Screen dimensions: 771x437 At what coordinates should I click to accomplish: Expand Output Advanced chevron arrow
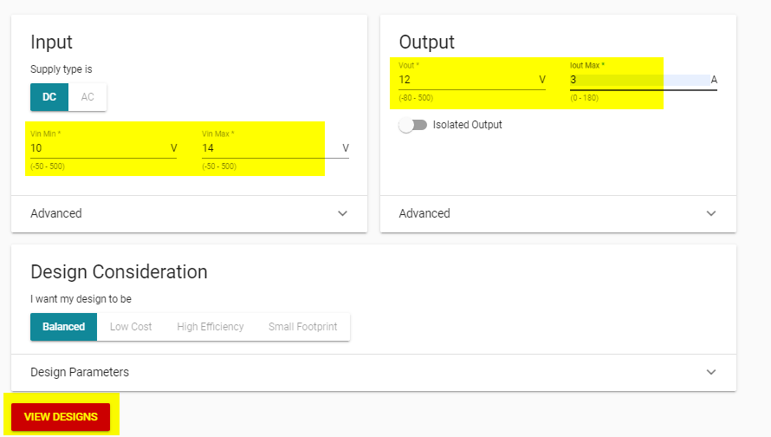tap(711, 213)
